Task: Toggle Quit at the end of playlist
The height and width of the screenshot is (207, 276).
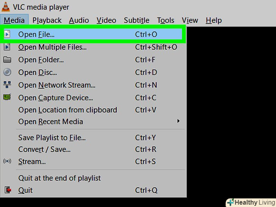Action: tap(60, 178)
